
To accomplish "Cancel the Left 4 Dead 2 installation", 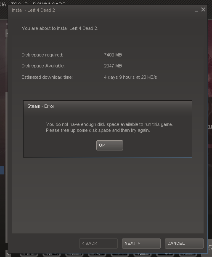I will pyautogui.click(x=184, y=244).
